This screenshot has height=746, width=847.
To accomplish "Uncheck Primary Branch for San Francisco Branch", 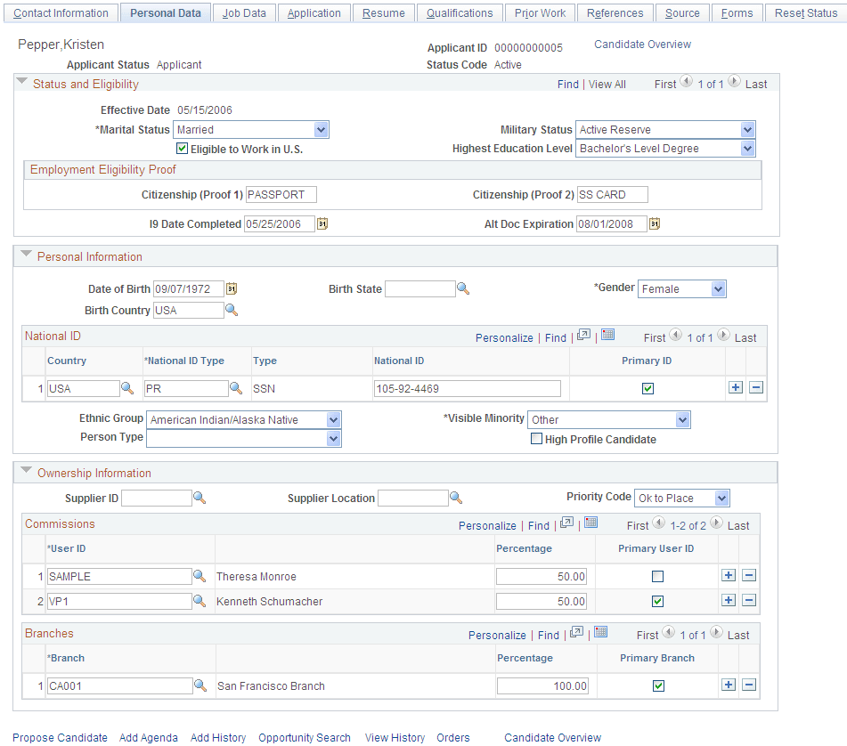I will [x=657, y=685].
